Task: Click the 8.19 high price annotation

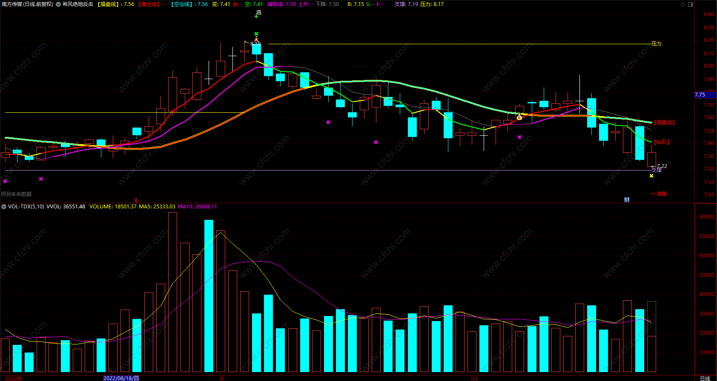Action: [255, 43]
